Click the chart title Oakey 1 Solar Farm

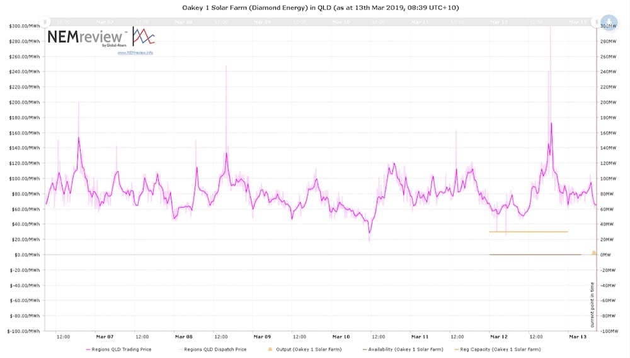tap(314, 8)
